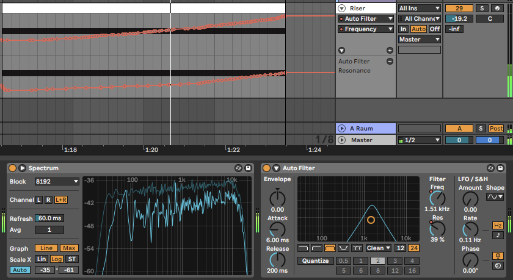Screen dimensions: 513x280
Task: Open the Frequency automation parameter dropdown
Action: [365, 29]
